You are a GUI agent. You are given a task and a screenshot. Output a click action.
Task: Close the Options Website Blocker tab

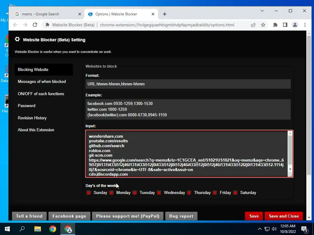[153, 14]
